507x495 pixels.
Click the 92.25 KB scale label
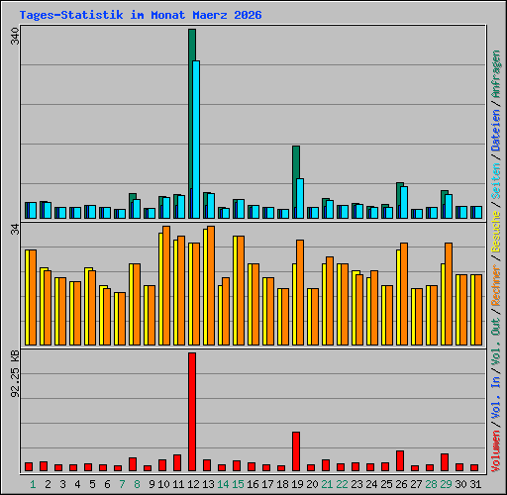click(15, 374)
